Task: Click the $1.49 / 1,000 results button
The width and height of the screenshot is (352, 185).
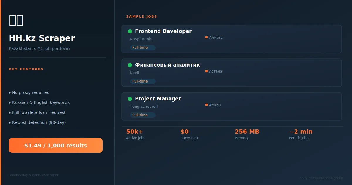Action: (x=56, y=145)
